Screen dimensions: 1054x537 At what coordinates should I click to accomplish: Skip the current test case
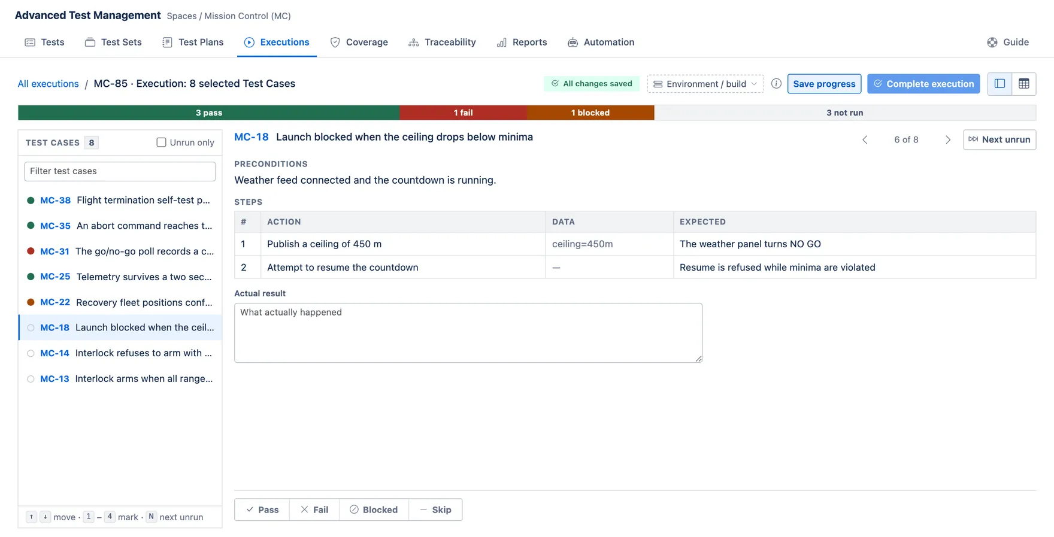click(435, 510)
